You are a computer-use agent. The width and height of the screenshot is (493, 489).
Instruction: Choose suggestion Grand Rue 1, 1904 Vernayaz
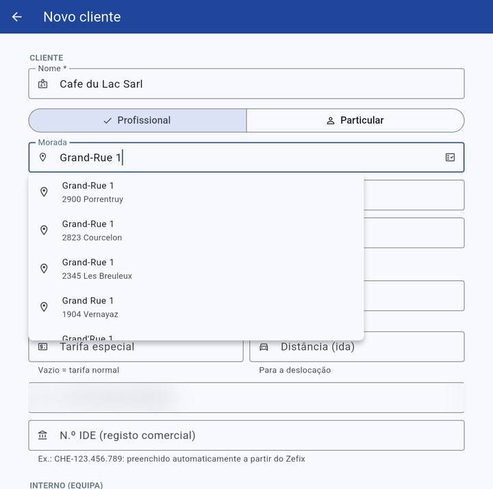(197, 308)
